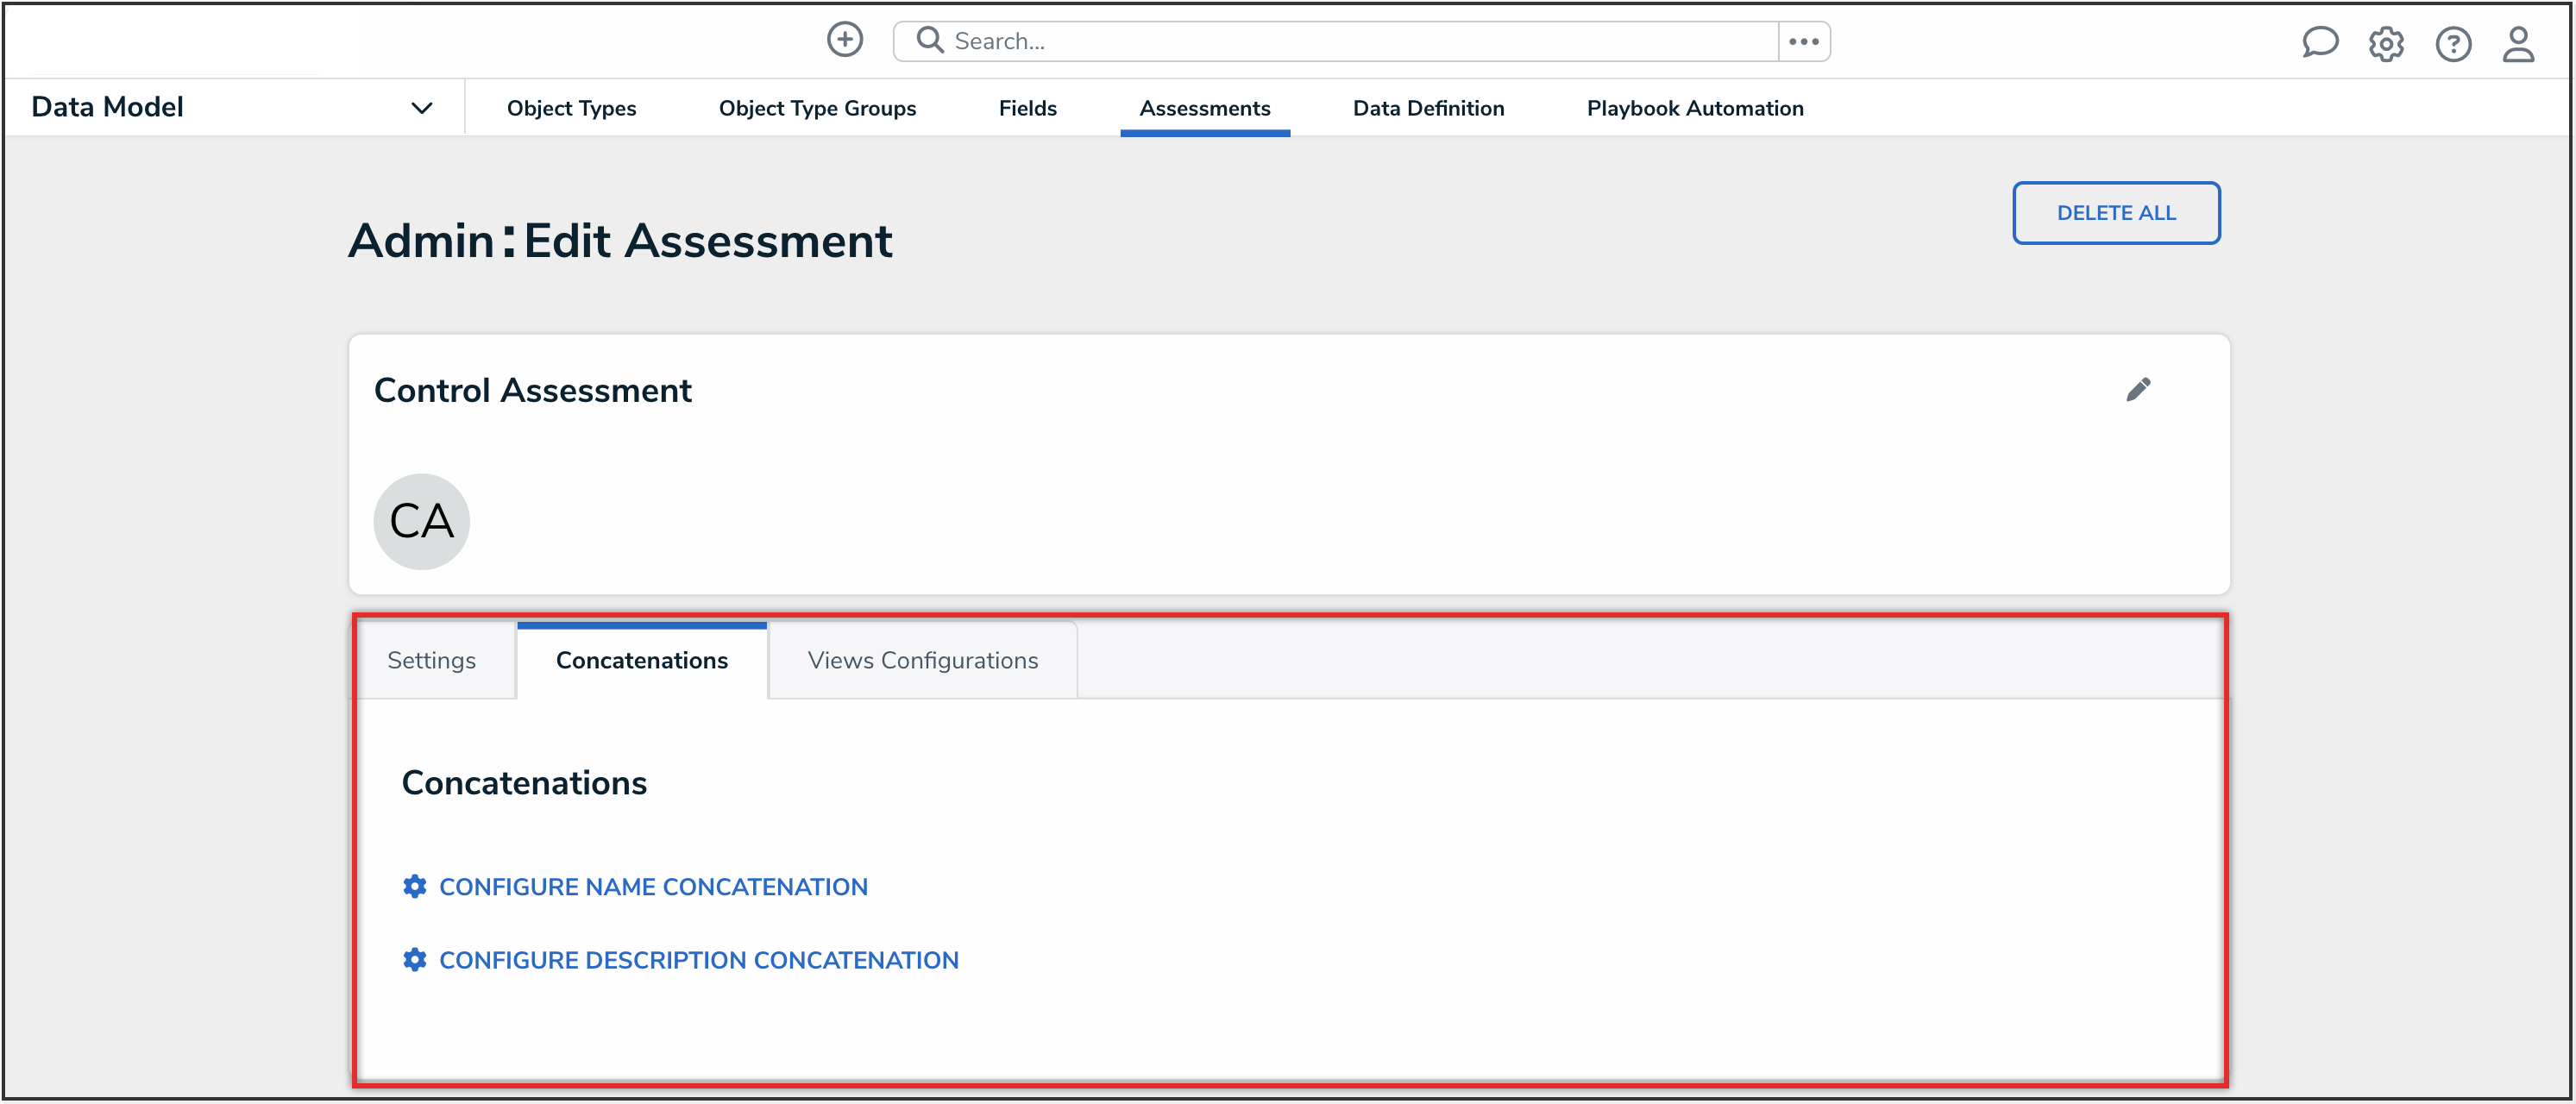Click the magnifying glass search icon
Screen dimensions: 2576x1104
point(930,40)
